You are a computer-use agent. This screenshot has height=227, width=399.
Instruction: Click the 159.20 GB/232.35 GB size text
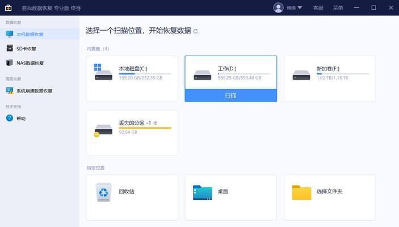[140, 78]
